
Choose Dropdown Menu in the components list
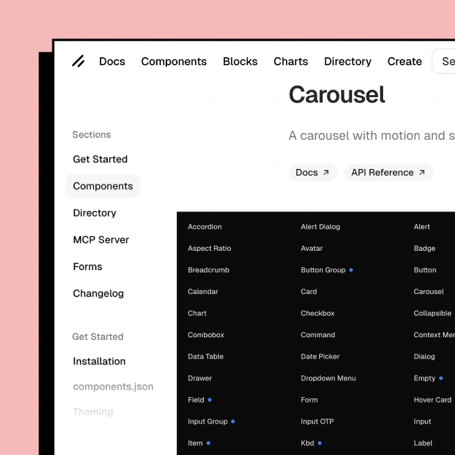[x=328, y=378]
